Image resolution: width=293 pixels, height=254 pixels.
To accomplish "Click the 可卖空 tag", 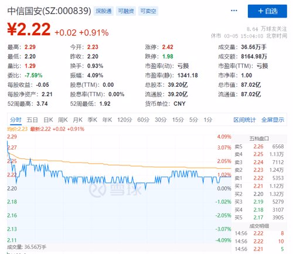I will coord(148,11).
